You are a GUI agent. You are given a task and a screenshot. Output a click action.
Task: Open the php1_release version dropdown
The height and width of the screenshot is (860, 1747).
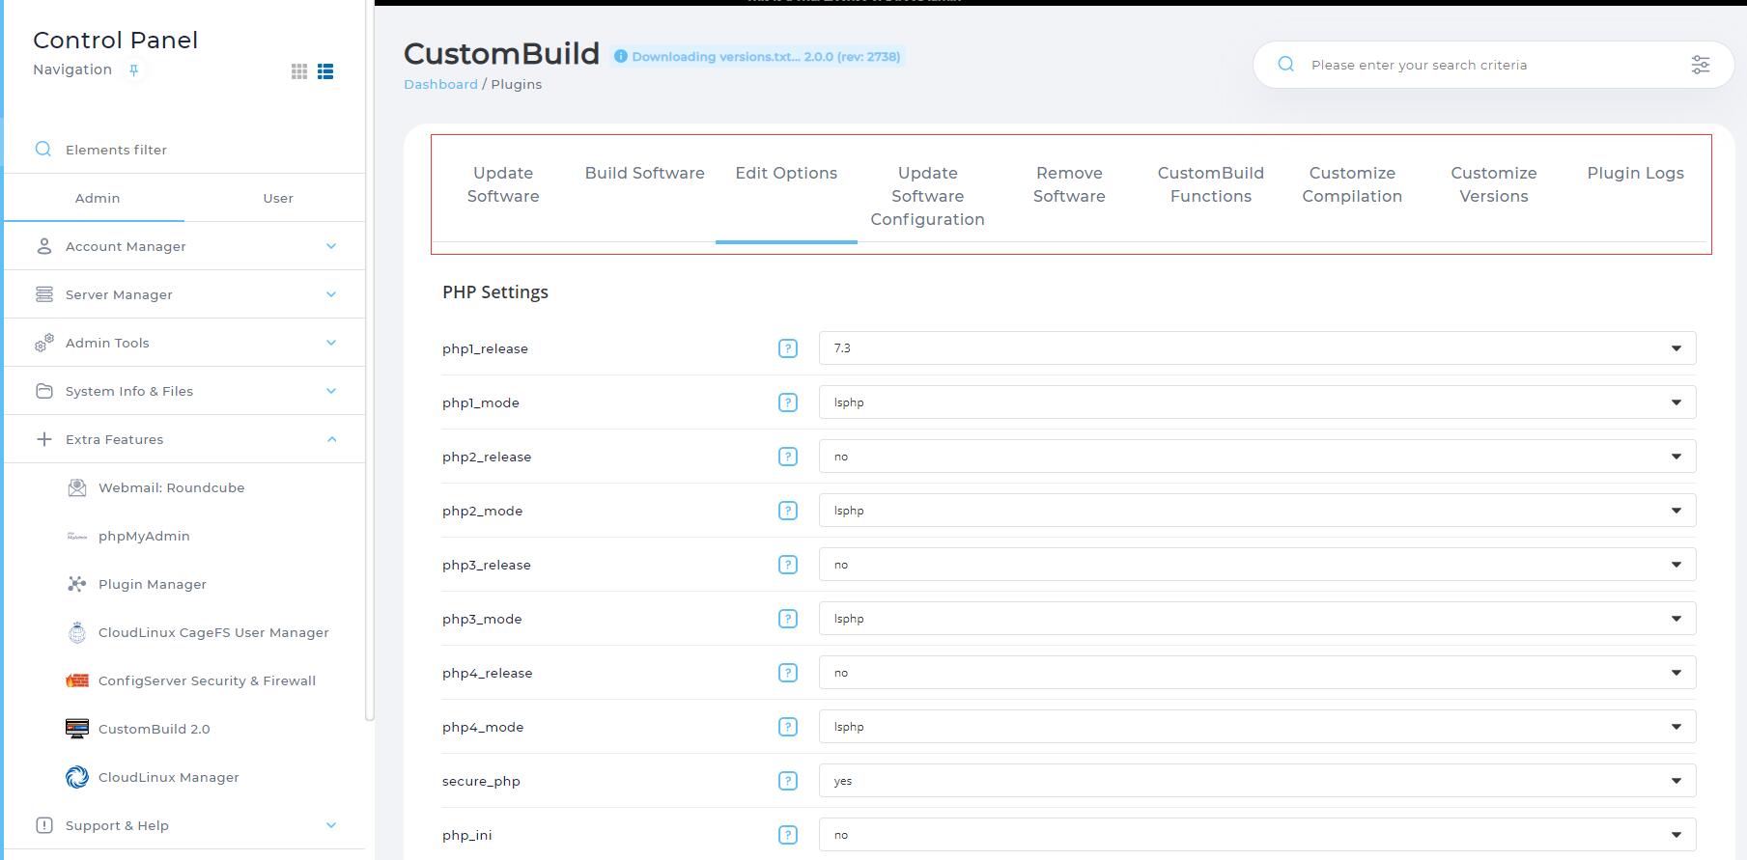tap(1257, 348)
